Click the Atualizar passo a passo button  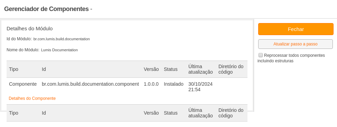295,44
